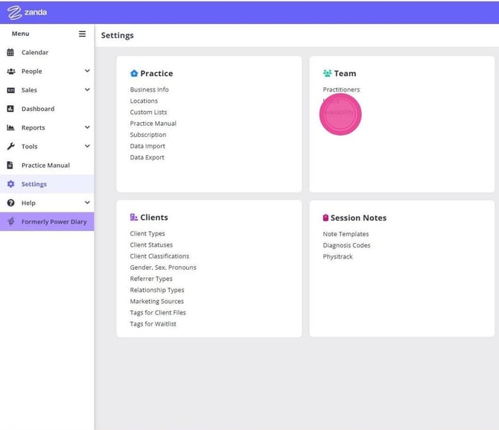Open Custom Lists link
Viewport: 499px width, 430px height.
148,112
